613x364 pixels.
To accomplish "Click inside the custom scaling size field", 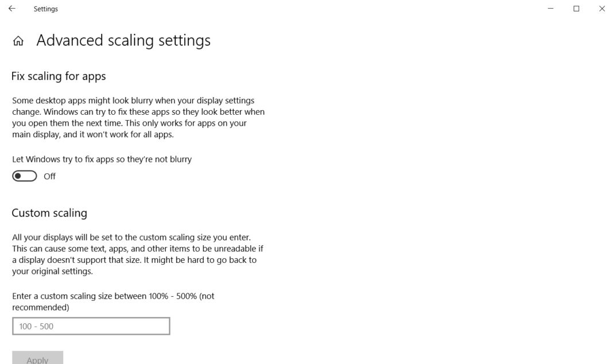I will 91,326.
